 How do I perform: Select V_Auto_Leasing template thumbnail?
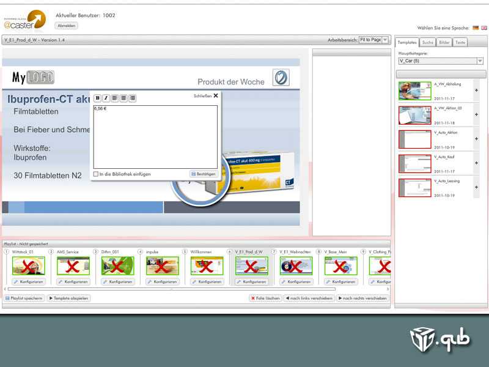tap(415, 188)
